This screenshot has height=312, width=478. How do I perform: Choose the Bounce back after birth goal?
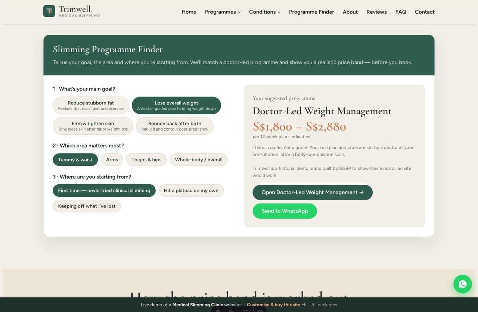175,126
